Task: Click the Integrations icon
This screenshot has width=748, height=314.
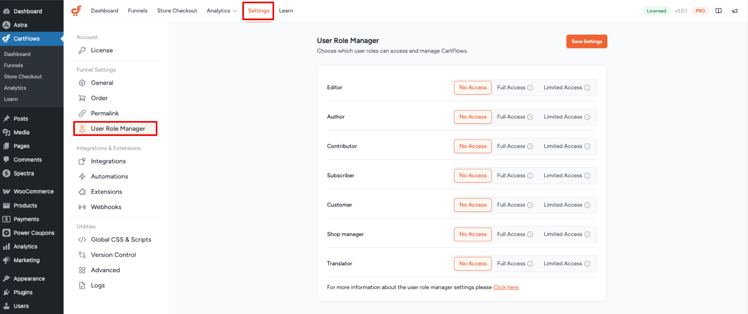Action: 82,161
